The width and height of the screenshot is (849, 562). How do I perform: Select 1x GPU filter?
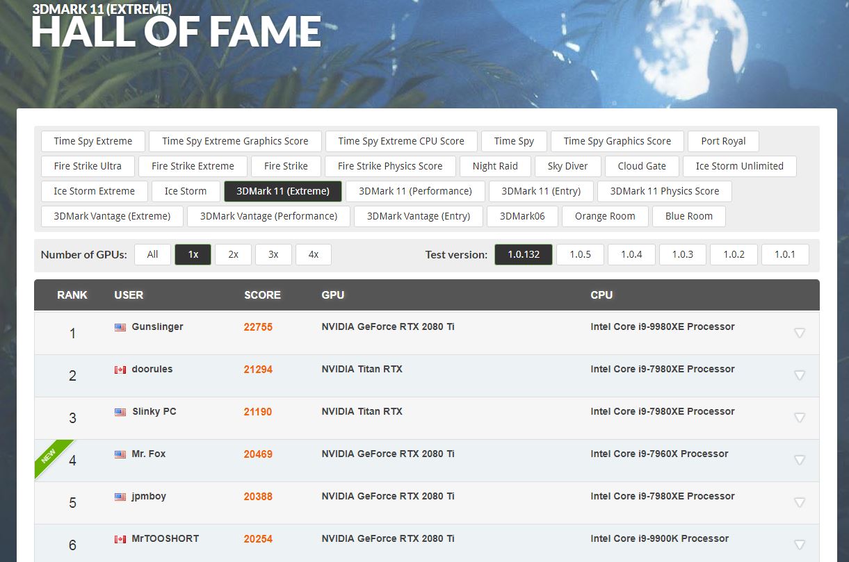pyautogui.click(x=193, y=254)
